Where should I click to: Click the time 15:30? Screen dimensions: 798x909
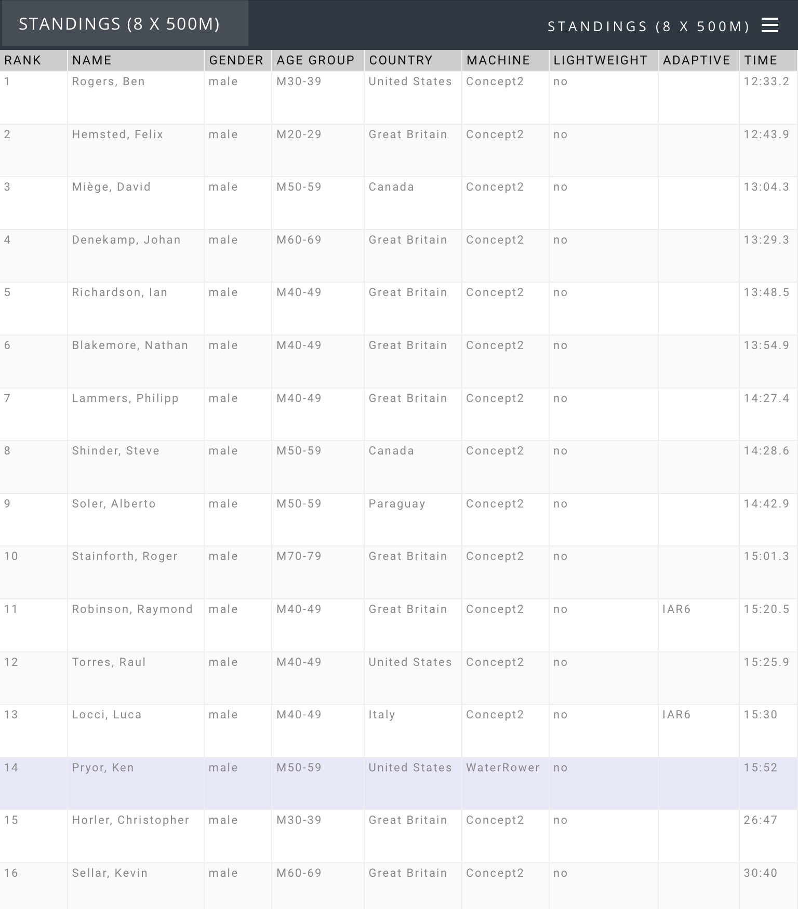761,715
